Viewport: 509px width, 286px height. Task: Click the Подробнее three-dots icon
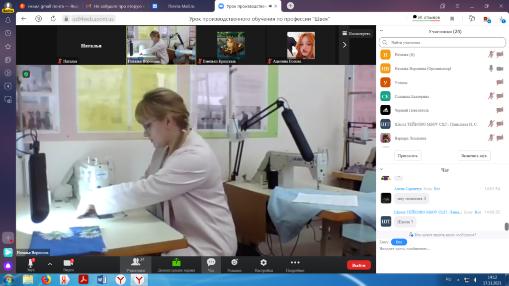[x=295, y=263]
